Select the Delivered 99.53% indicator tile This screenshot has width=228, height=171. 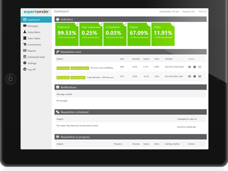[67, 34]
